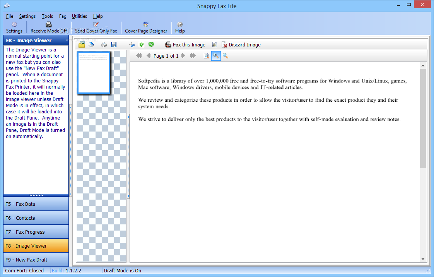Open Cover Page Designer
This screenshot has width=434, height=277.
tap(146, 27)
